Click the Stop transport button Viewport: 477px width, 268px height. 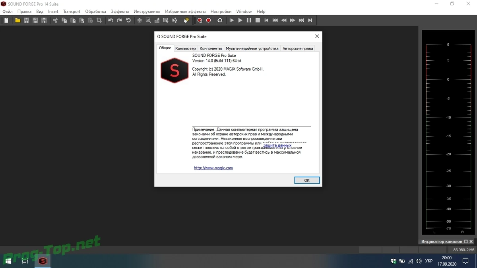point(258,20)
